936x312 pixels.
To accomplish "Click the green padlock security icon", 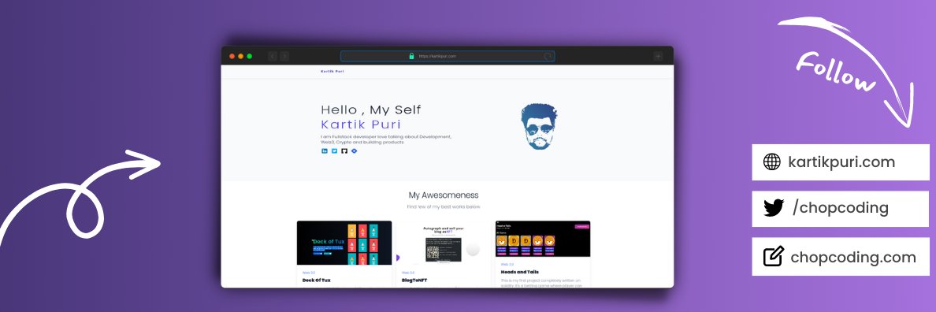I will point(411,56).
